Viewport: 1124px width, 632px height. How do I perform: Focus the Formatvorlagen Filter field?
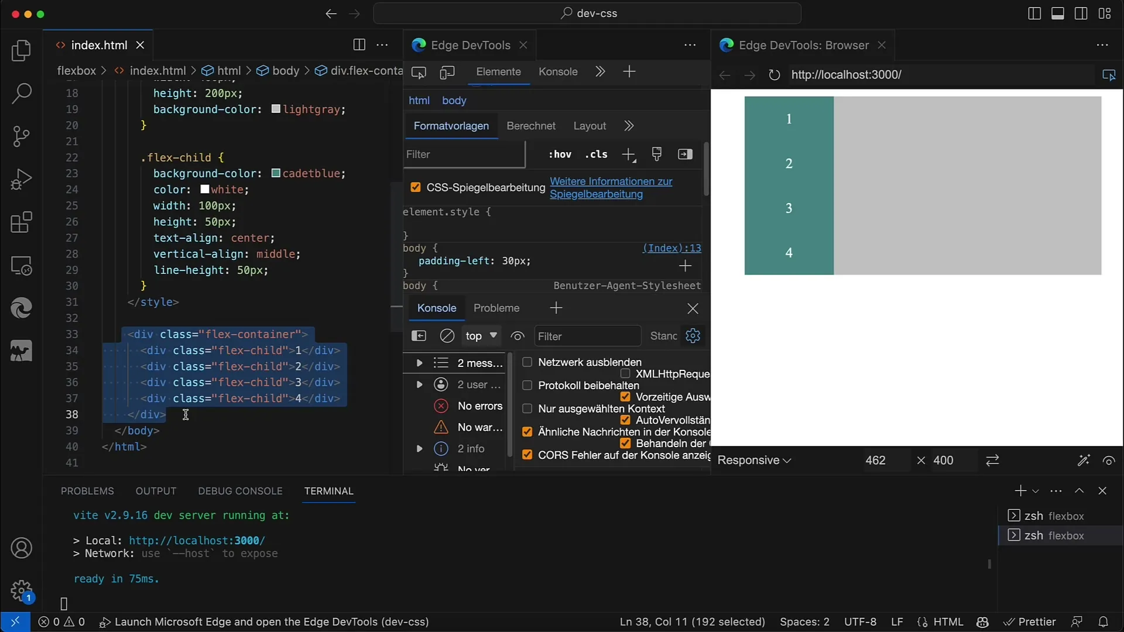coord(464,154)
